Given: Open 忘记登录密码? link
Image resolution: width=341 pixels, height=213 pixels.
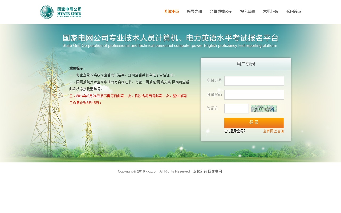Looking at the screenshot, I should point(235,131).
